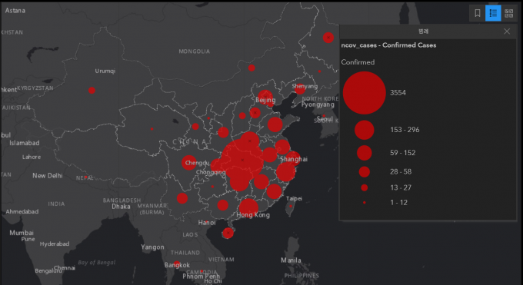Click the case circle near Shanghai
The height and width of the screenshot is (285, 523).
[292, 158]
